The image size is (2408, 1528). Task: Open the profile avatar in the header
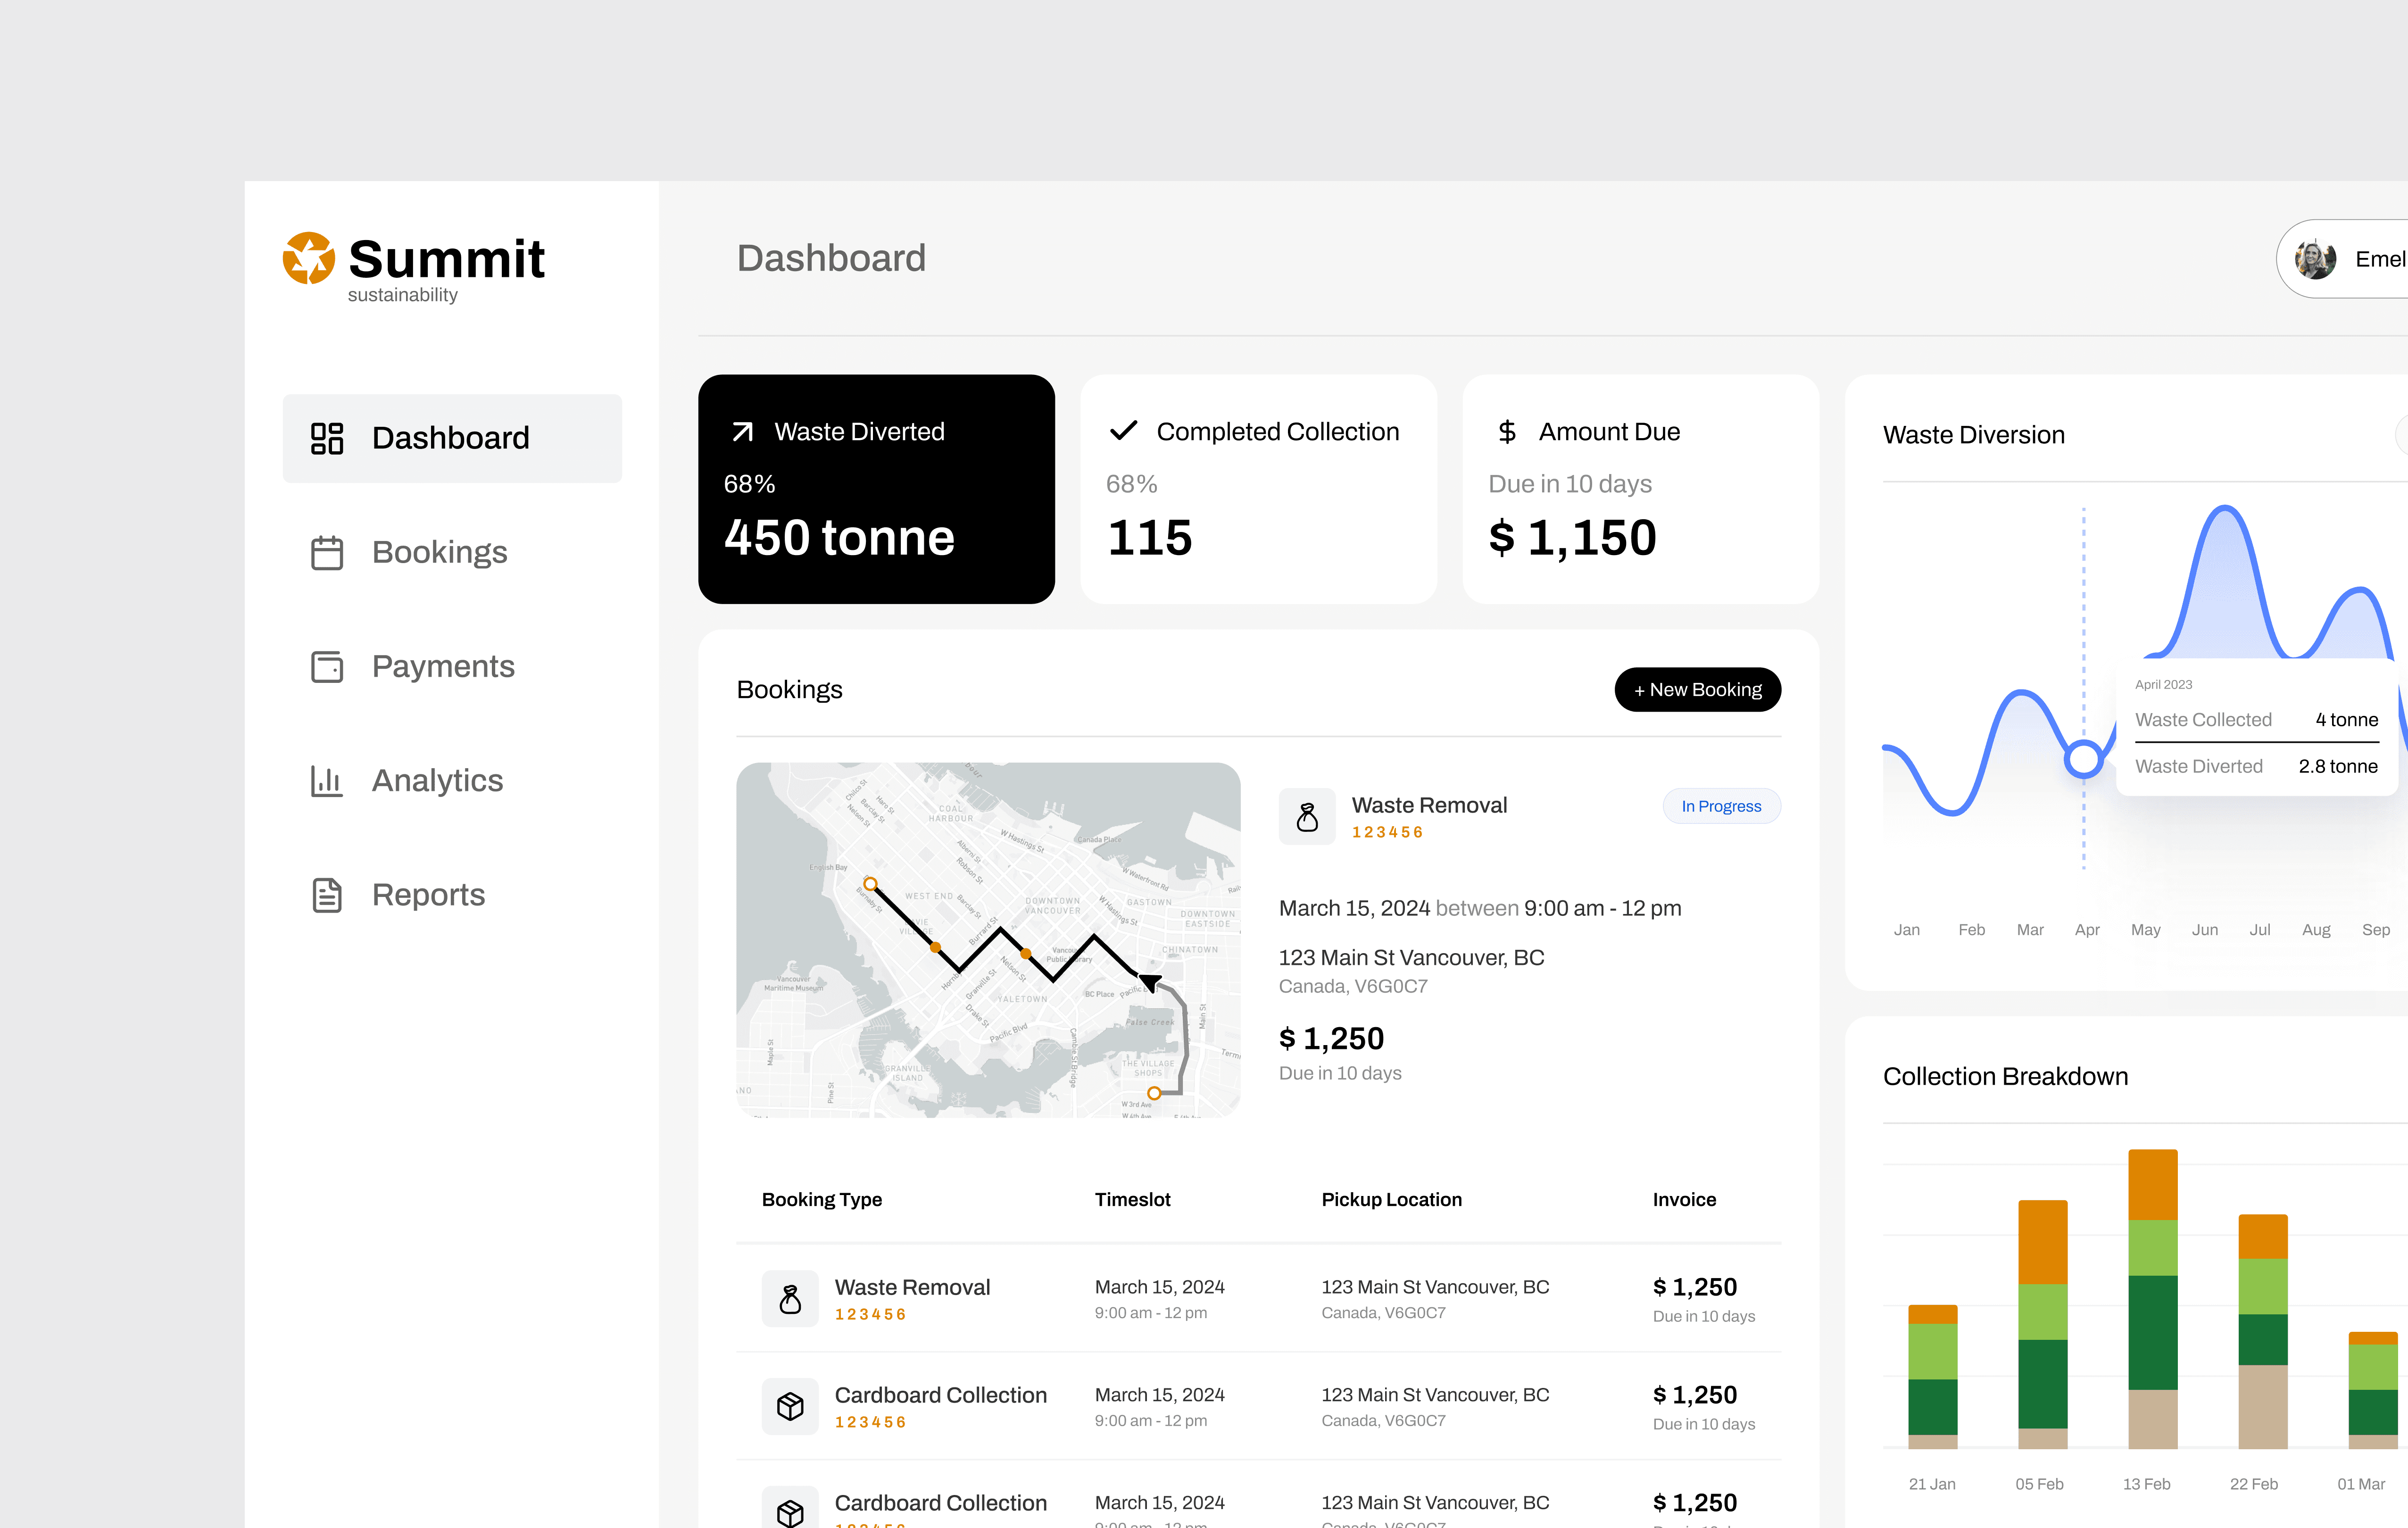coord(2315,259)
